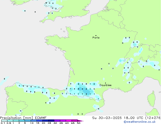Click the Dourbies city marker dot
Image resolution: width=161 pixels, height=124 pixels.
[105, 83]
